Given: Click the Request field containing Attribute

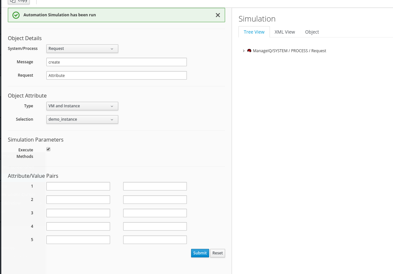Looking at the screenshot, I should coord(116,75).
